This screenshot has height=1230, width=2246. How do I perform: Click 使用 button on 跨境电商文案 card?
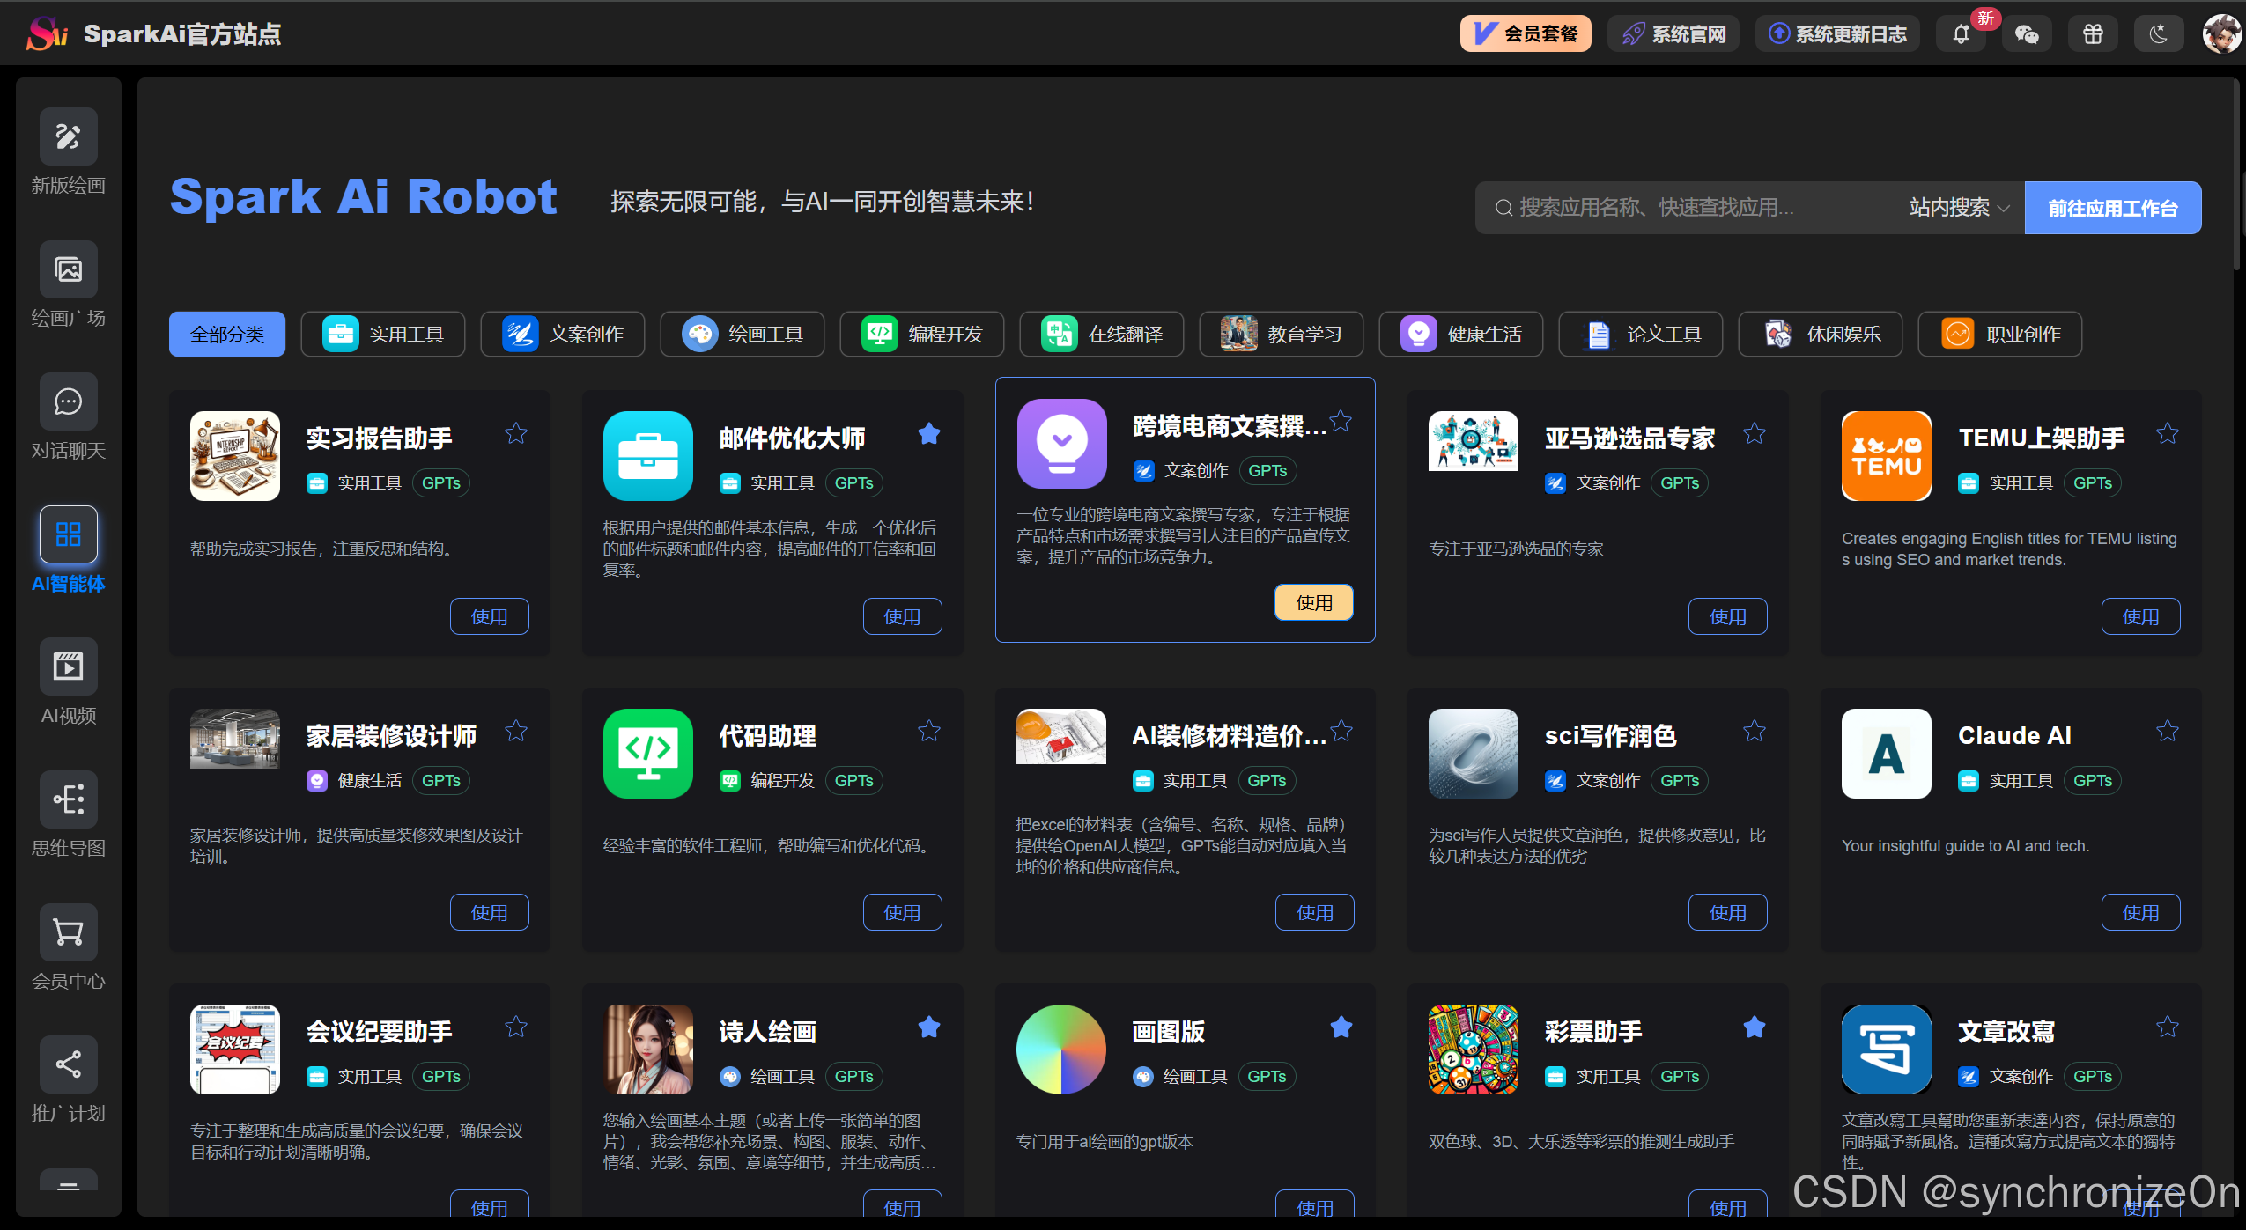pos(1313,602)
